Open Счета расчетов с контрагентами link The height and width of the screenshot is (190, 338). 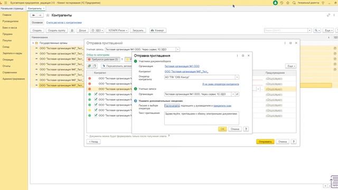click(x=64, y=22)
